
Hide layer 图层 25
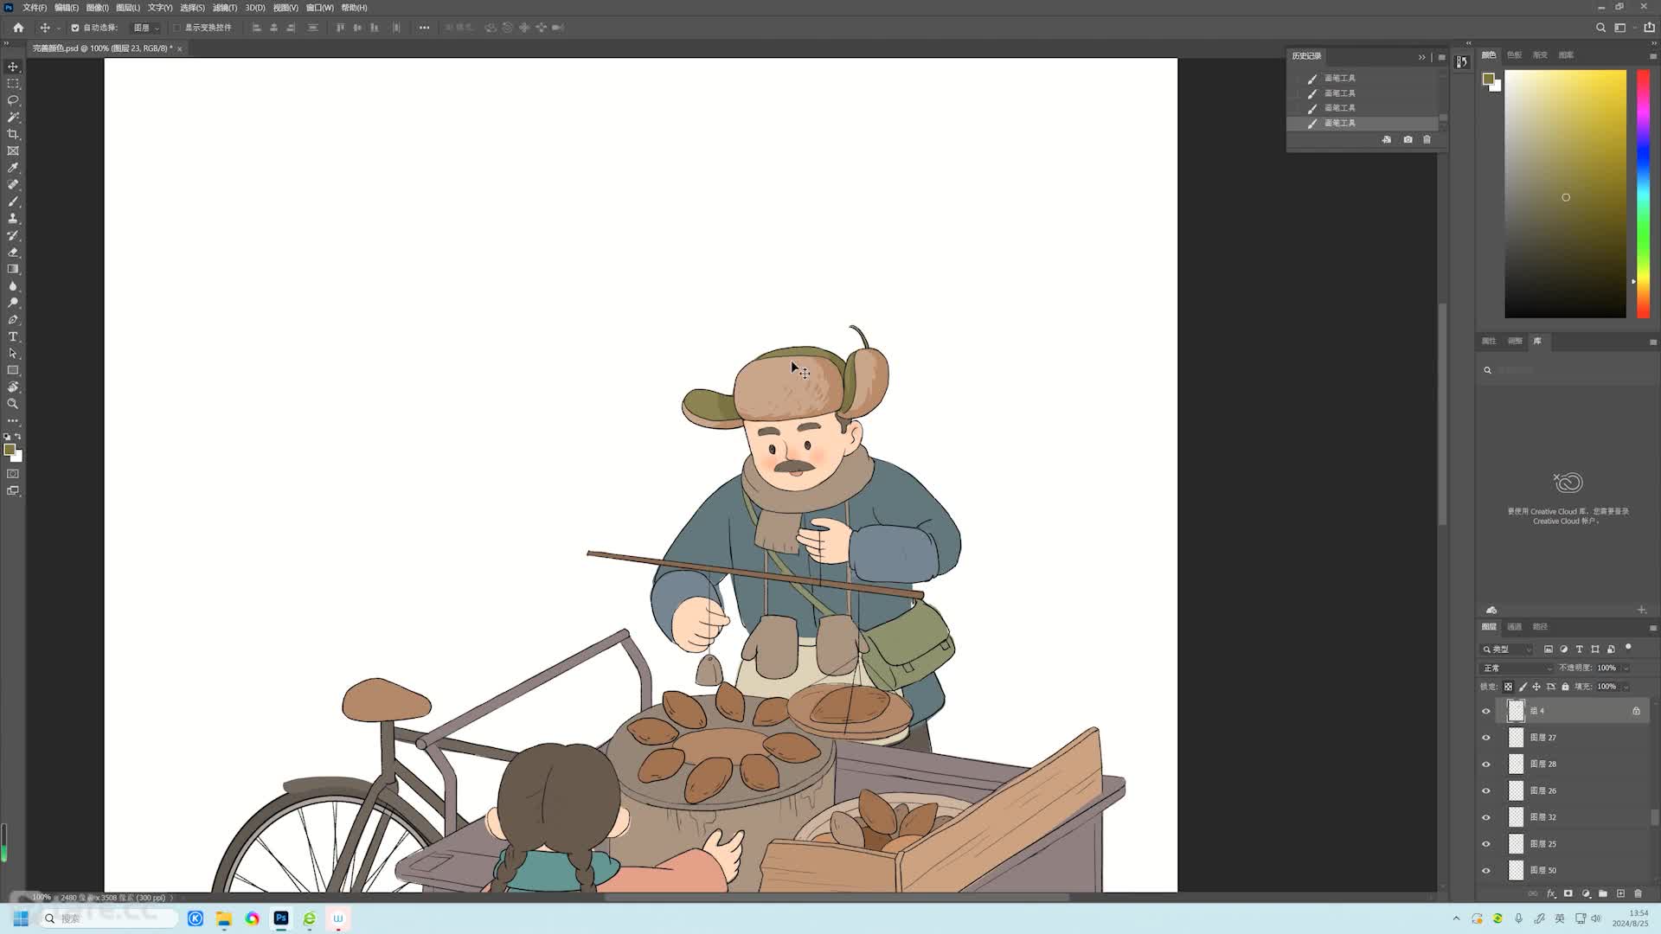click(x=1486, y=844)
